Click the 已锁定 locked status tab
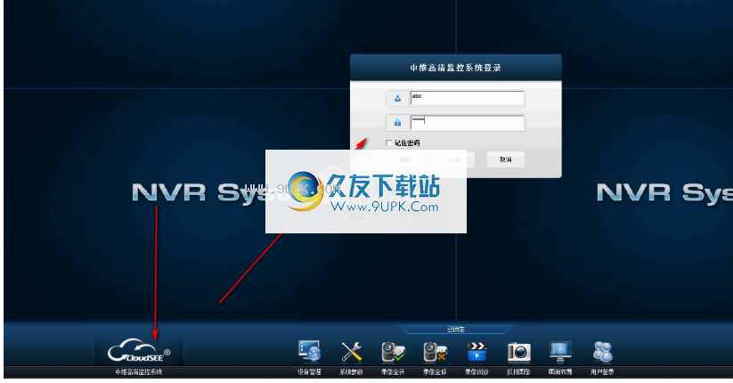 [456, 330]
